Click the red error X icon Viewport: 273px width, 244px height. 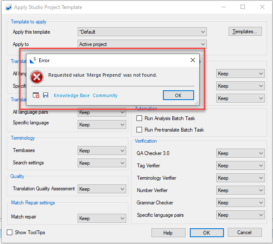37,77
